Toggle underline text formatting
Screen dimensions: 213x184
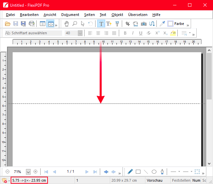141,33
